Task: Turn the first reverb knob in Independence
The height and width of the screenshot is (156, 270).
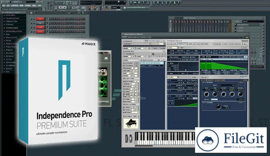Action: click(x=206, y=94)
